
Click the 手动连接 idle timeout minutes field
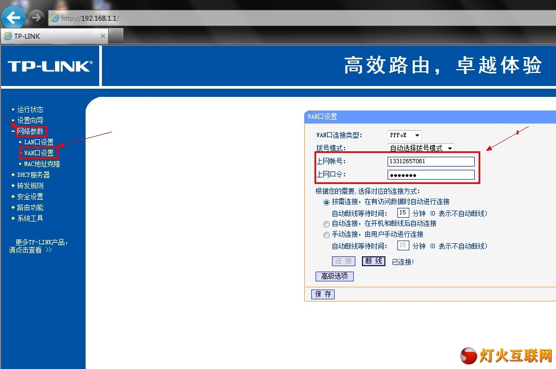click(x=403, y=245)
